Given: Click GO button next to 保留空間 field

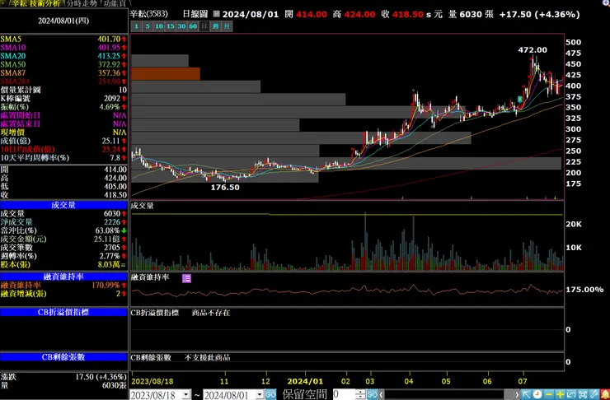Looking at the screenshot, I should pos(372,394).
